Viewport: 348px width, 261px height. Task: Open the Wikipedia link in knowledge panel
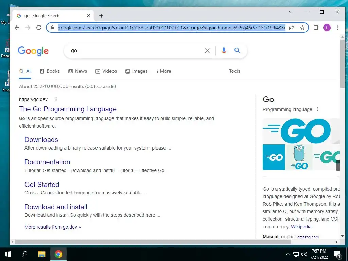coord(301,227)
